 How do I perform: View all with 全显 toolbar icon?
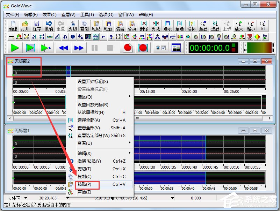point(203,26)
